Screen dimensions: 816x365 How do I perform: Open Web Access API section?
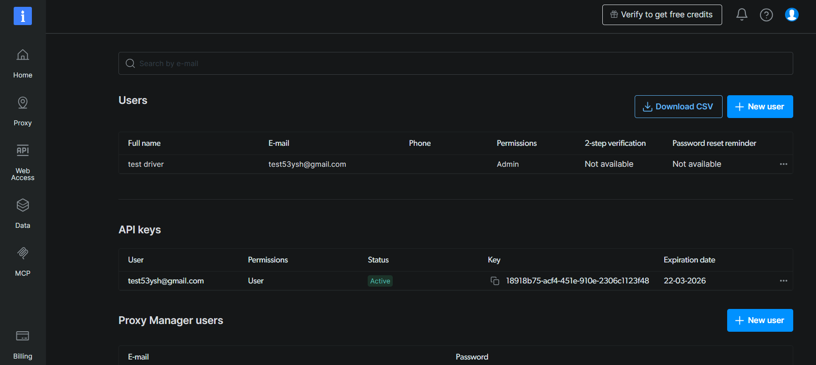pos(23,162)
